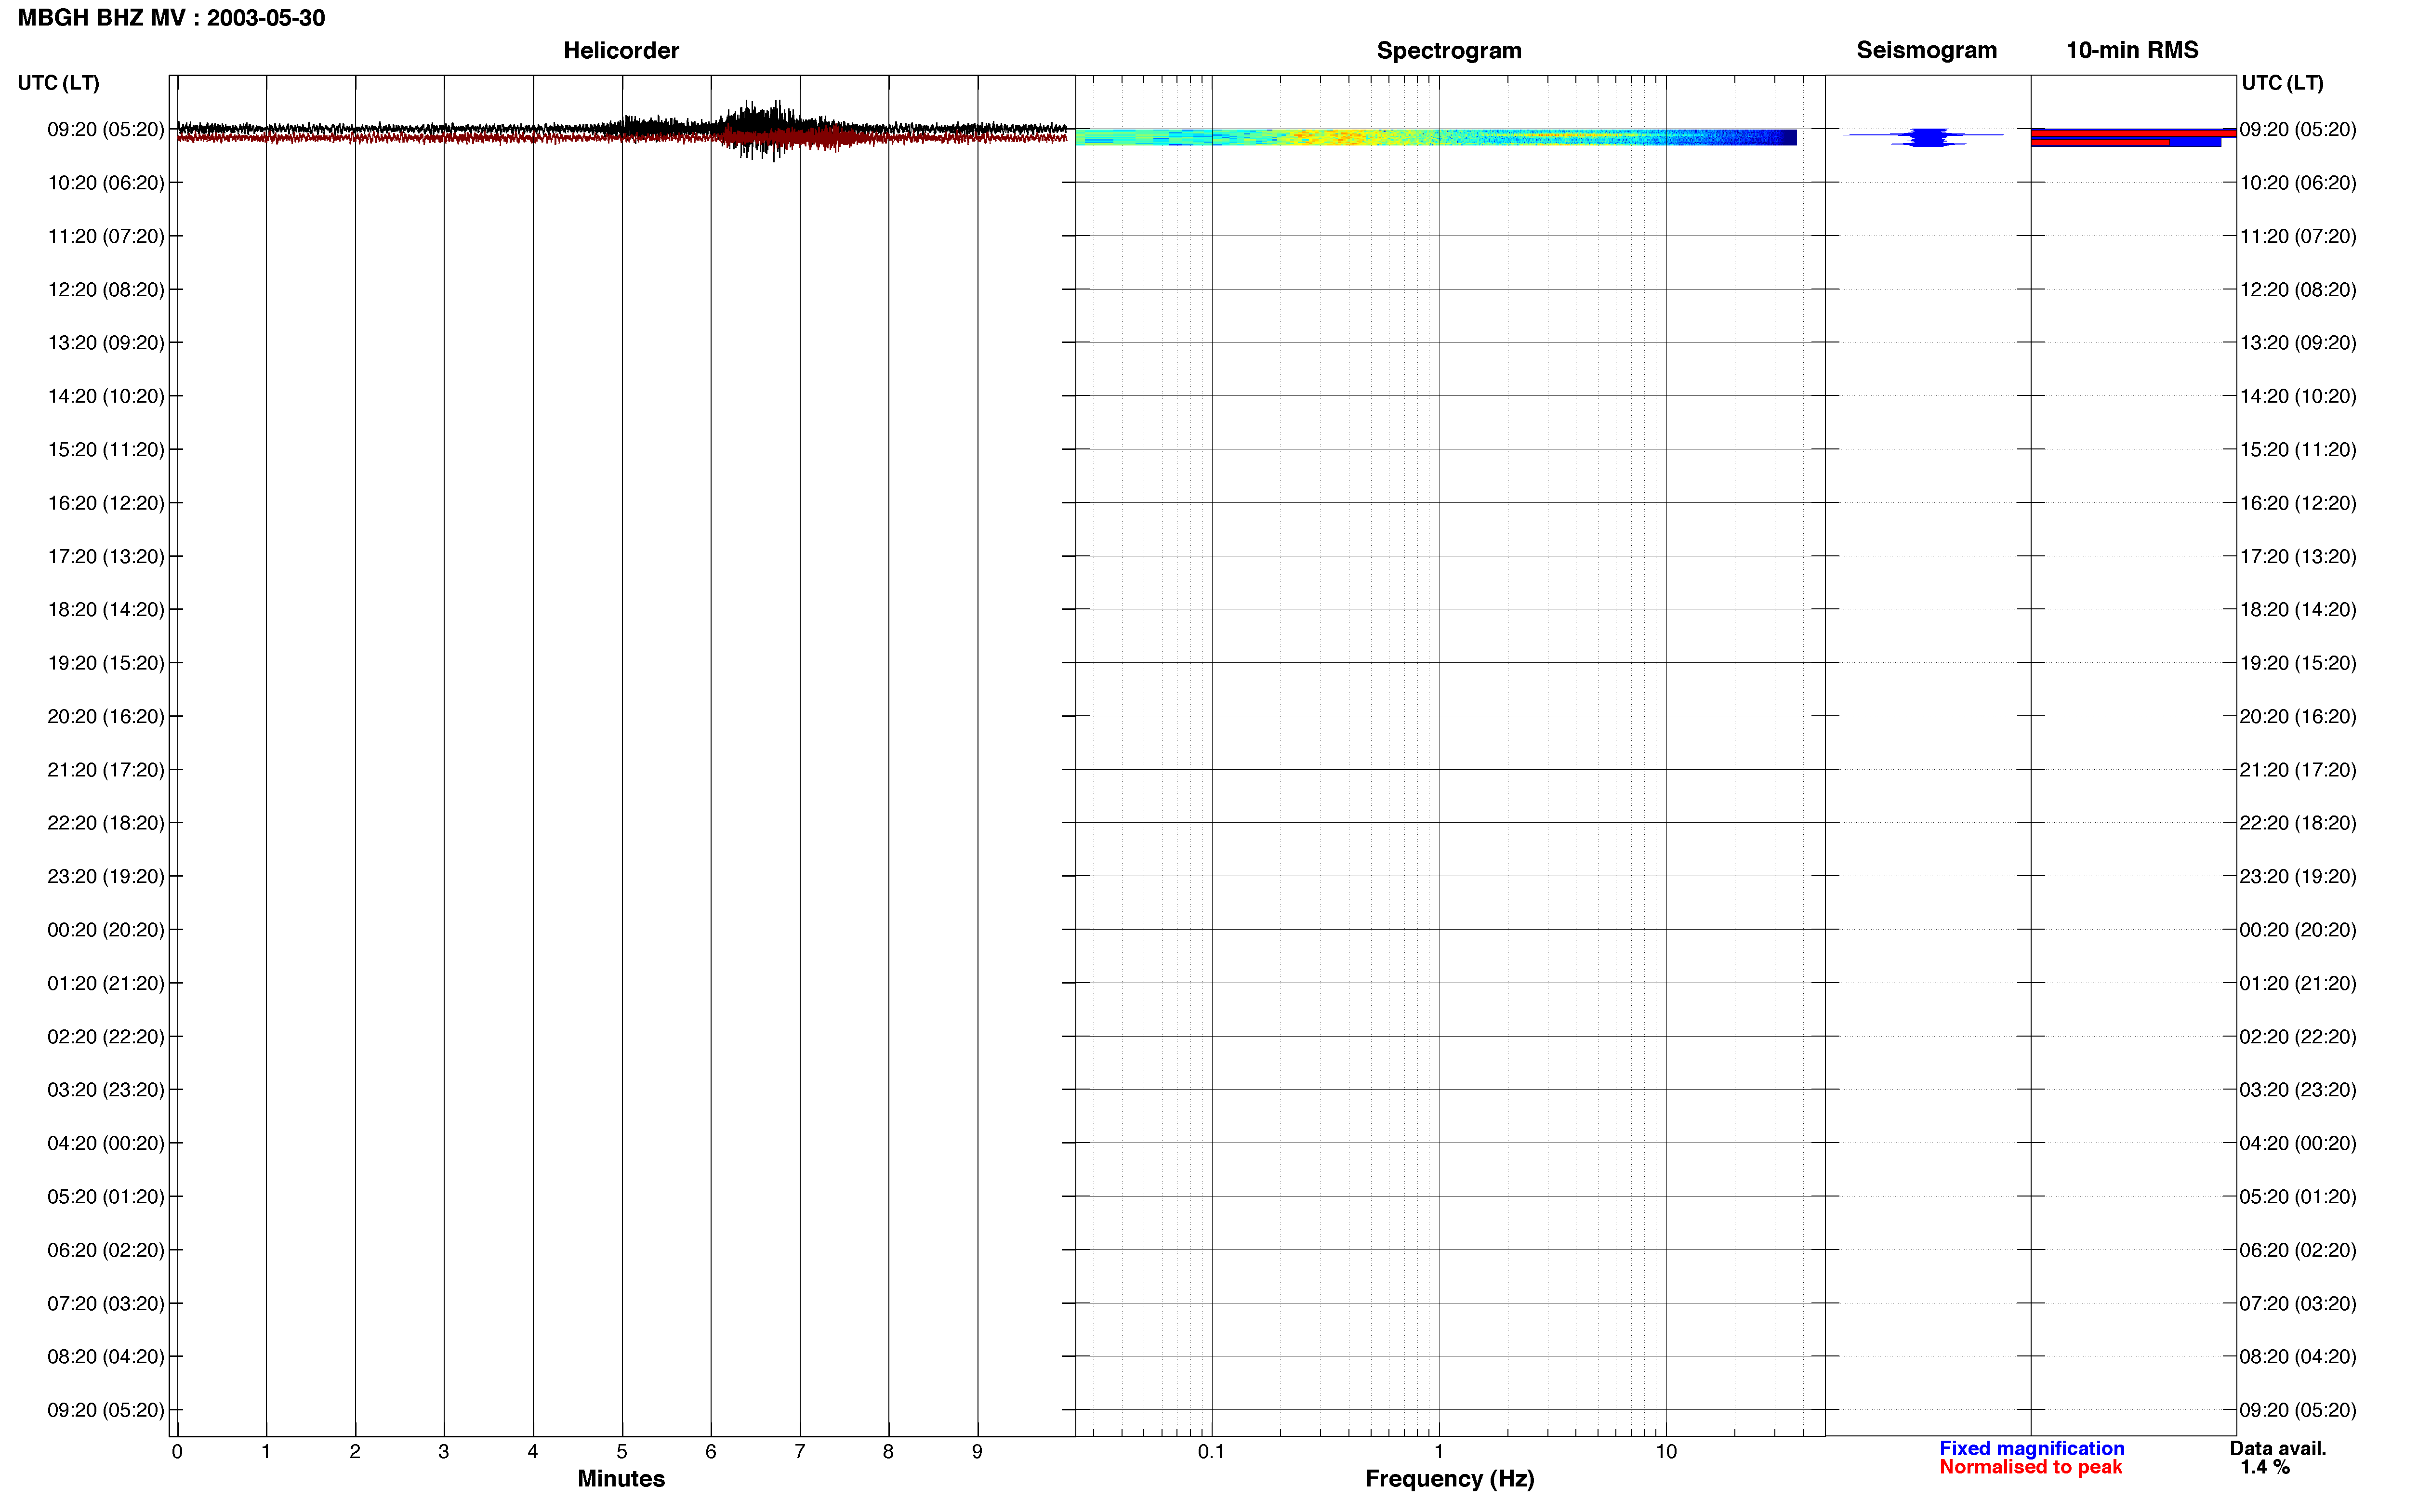
Task: Click the plot title 'MBGH BHZ MV : 2003-05-30'
Action: (x=171, y=18)
